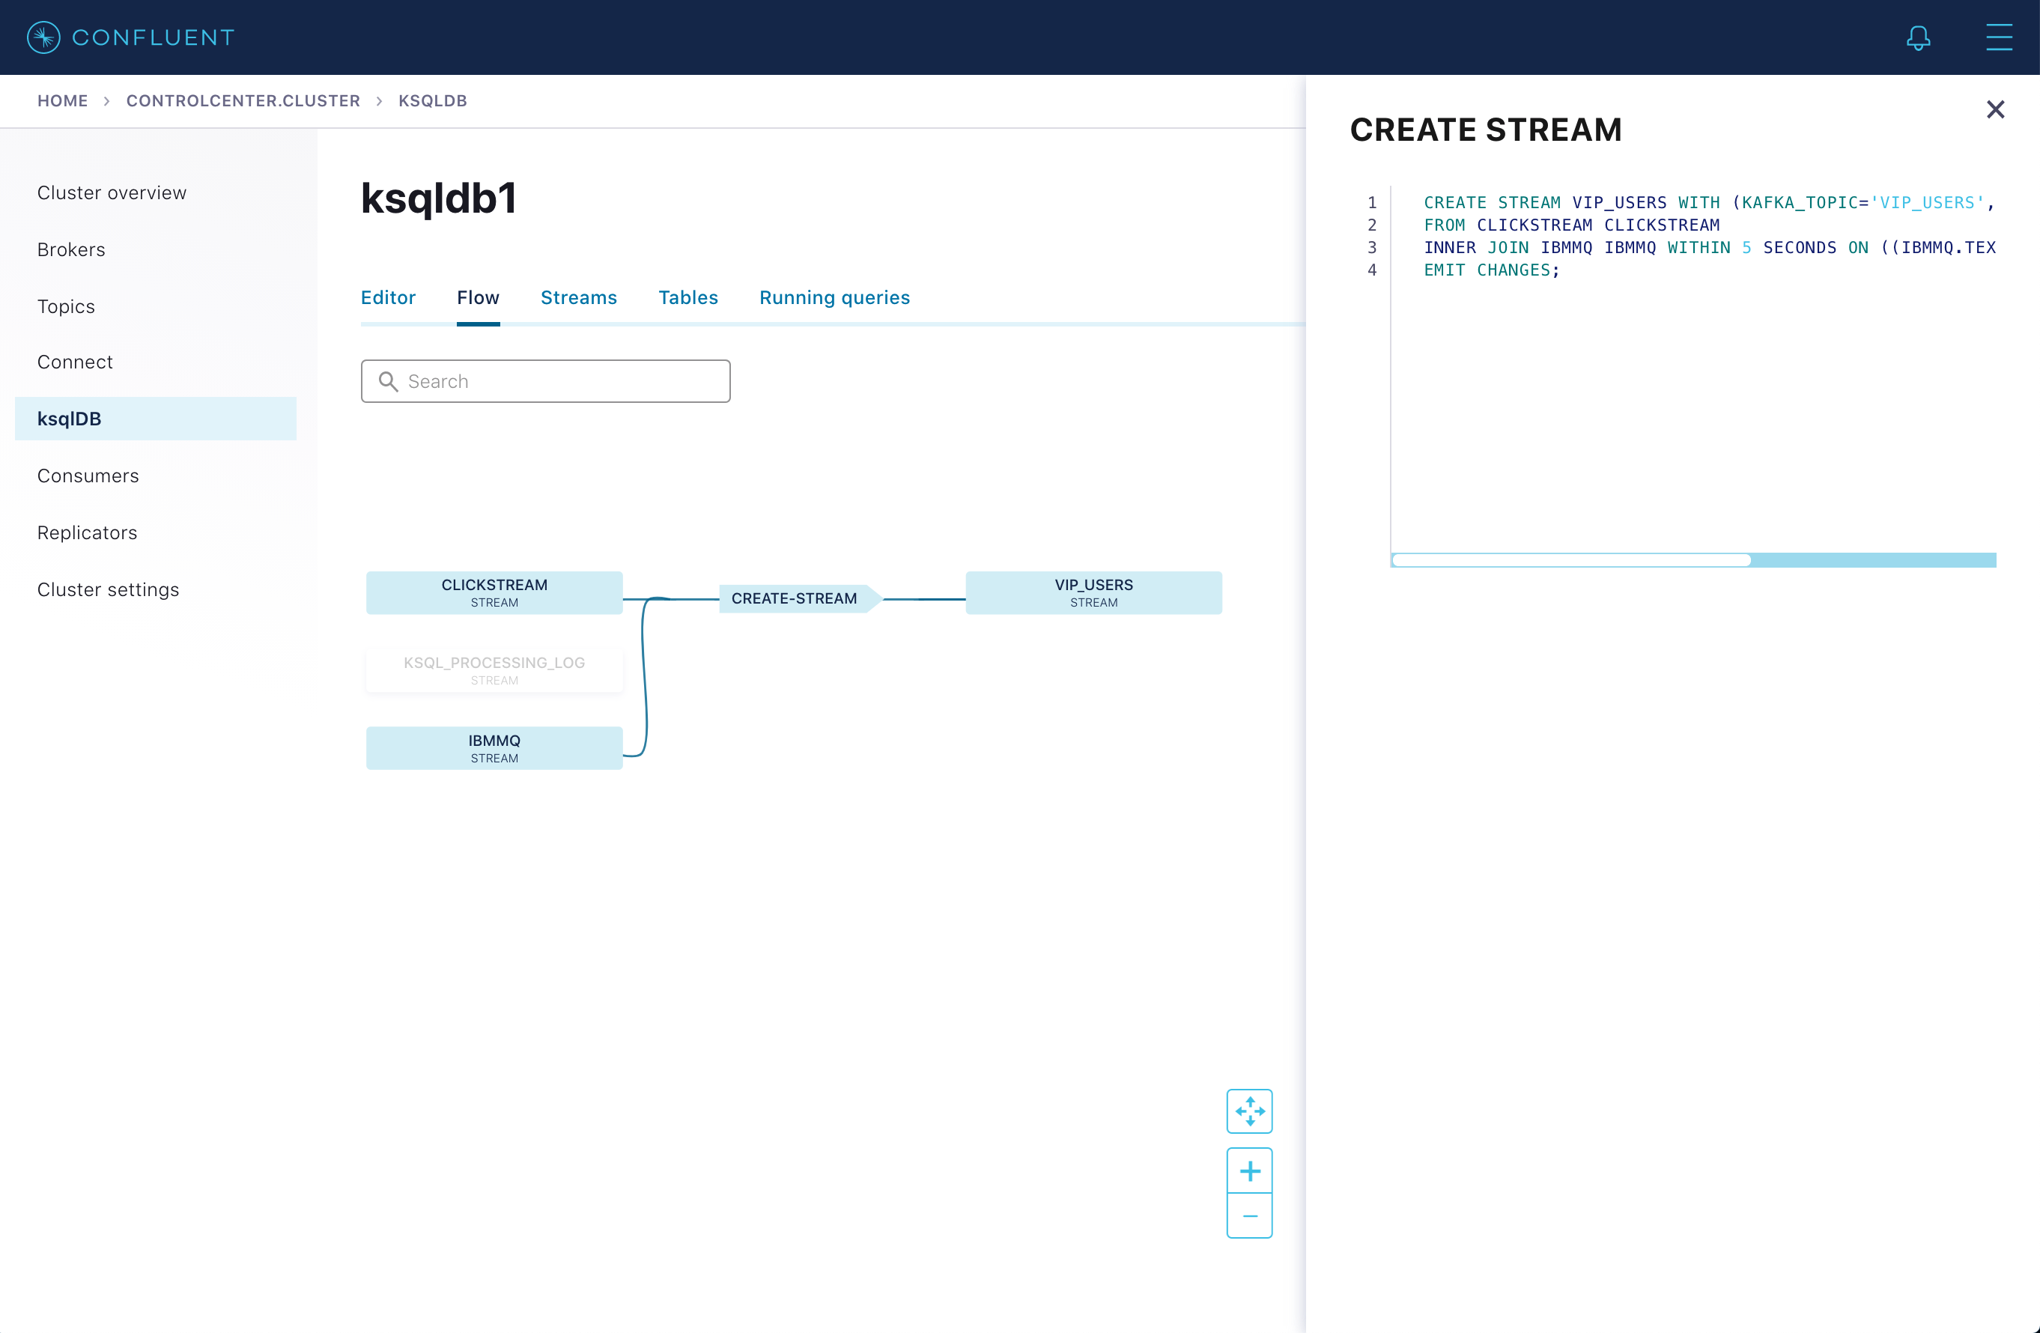Switch to the Editor tab
This screenshot has height=1333, width=2040.
[389, 297]
